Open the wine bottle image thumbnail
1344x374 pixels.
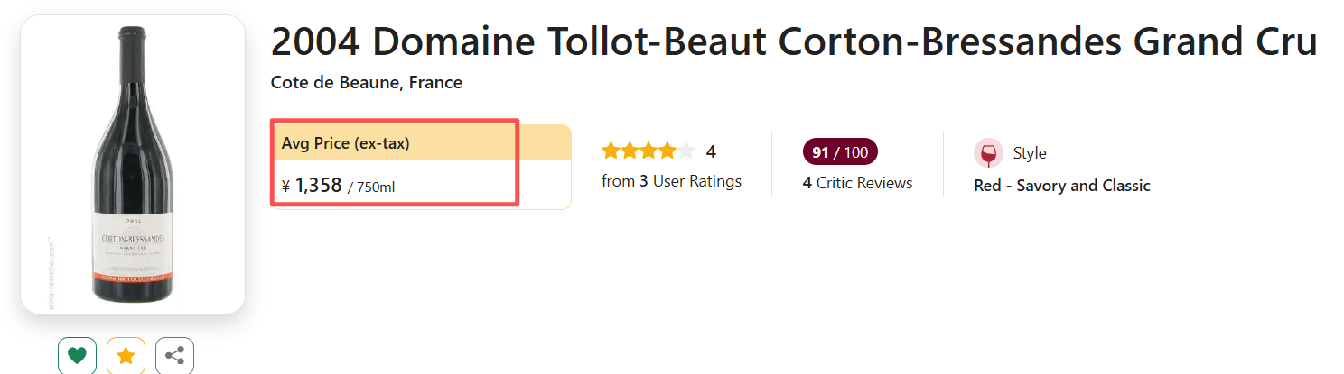(x=133, y=164)
